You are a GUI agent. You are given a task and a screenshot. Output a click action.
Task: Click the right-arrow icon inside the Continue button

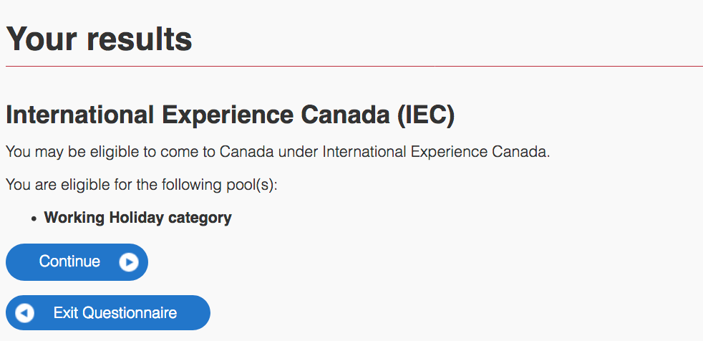point(129,262)
